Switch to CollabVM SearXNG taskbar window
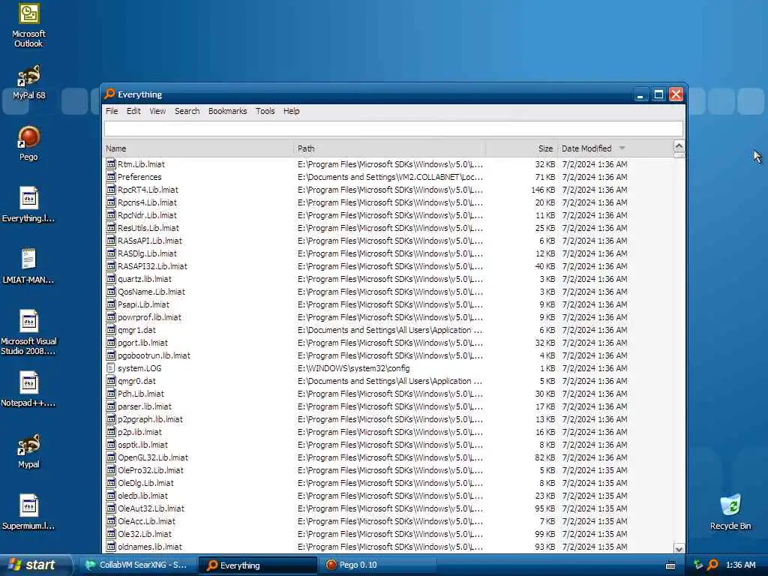The image size is (768, 576). [x=137, y=565]
